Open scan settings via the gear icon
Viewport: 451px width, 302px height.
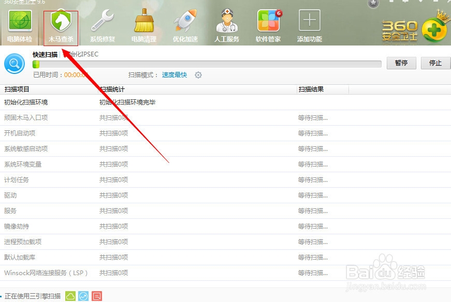[x=198, y=74]
